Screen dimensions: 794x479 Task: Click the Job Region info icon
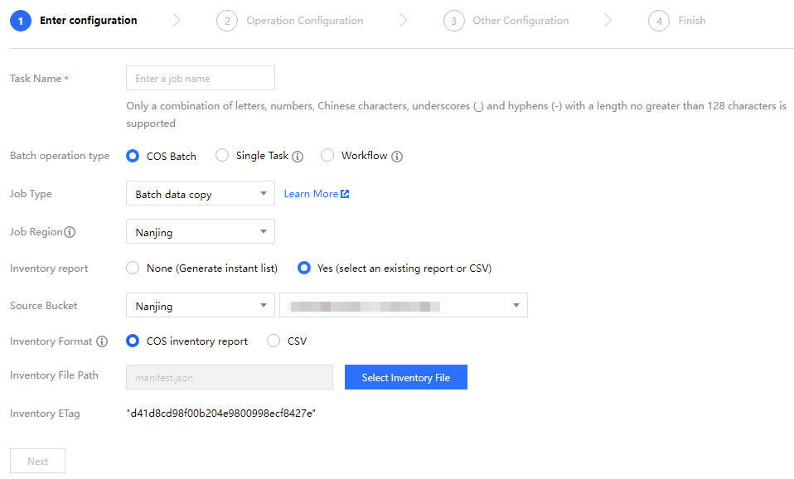click(70, 232)
